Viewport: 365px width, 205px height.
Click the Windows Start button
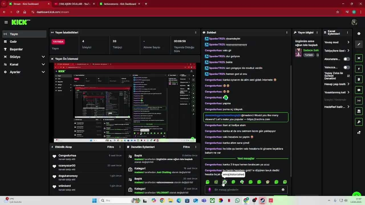click(94, 200)
